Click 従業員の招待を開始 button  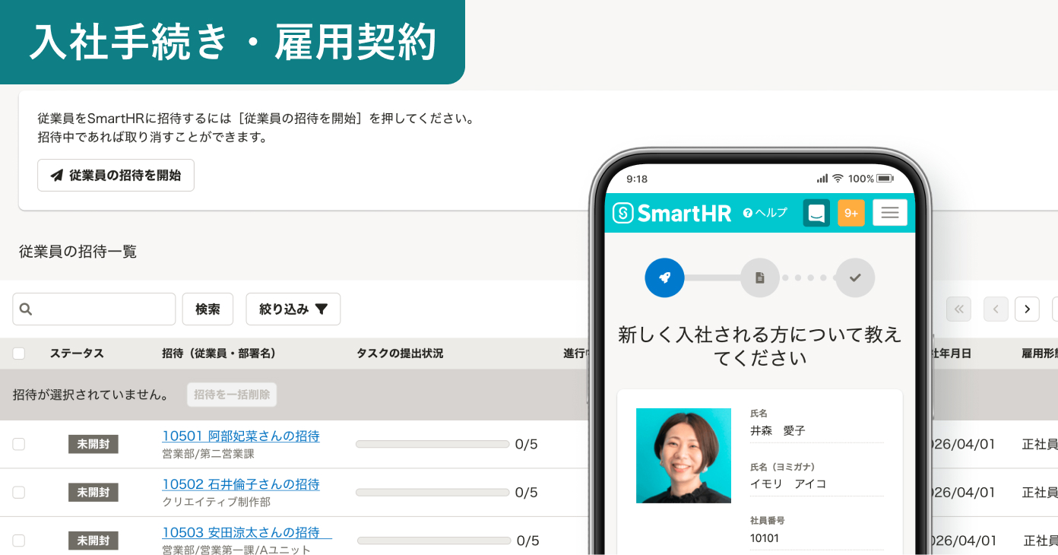[116, 175]
